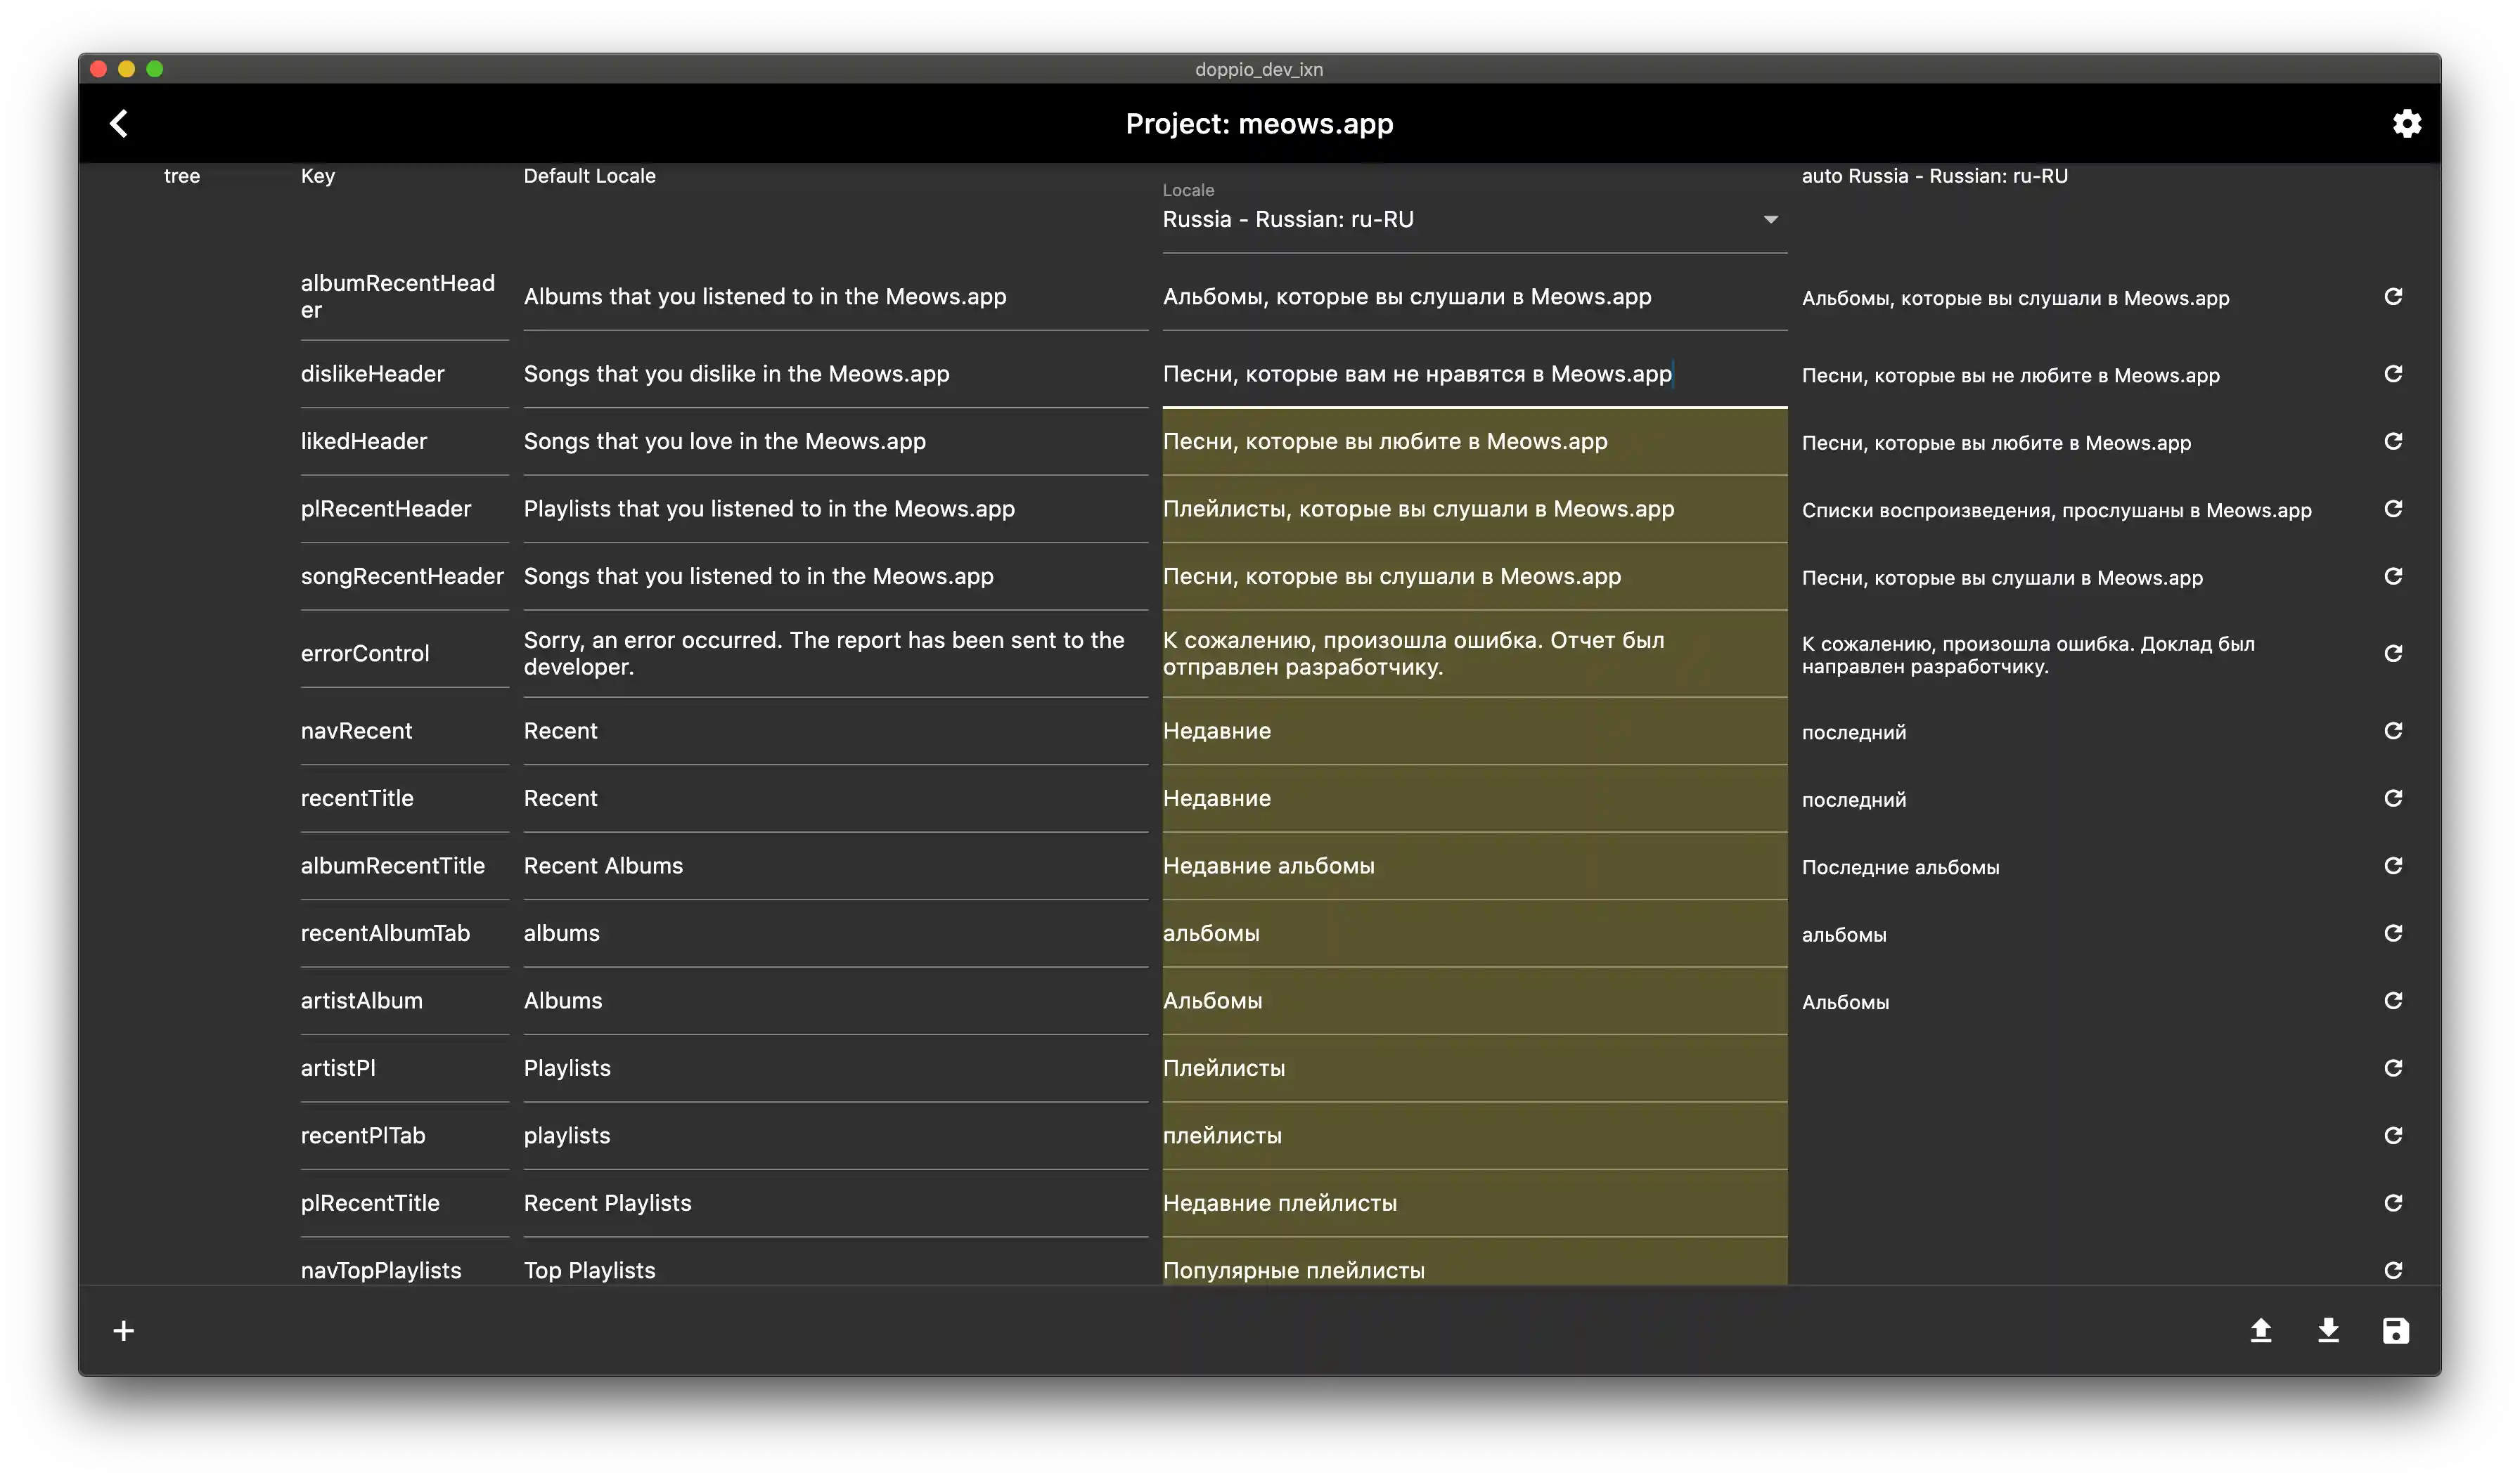Click the back arrow in header

[118, 123]
